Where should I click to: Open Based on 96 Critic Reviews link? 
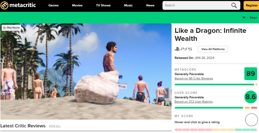pos(194,79)
